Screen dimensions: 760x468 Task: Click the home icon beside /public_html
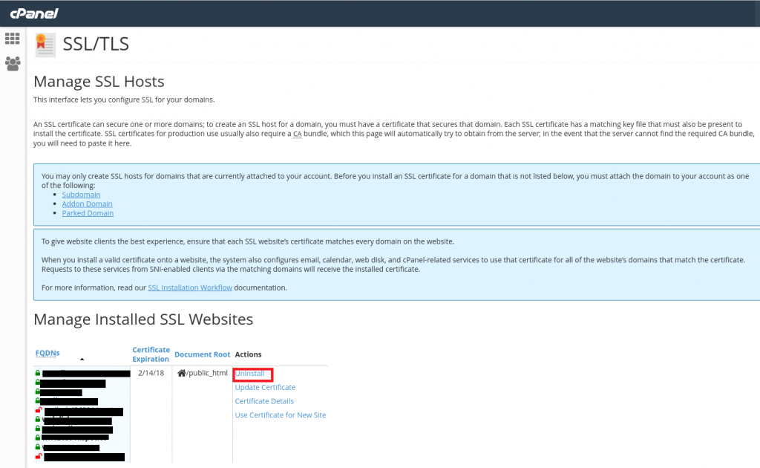[x=180, y=372]
